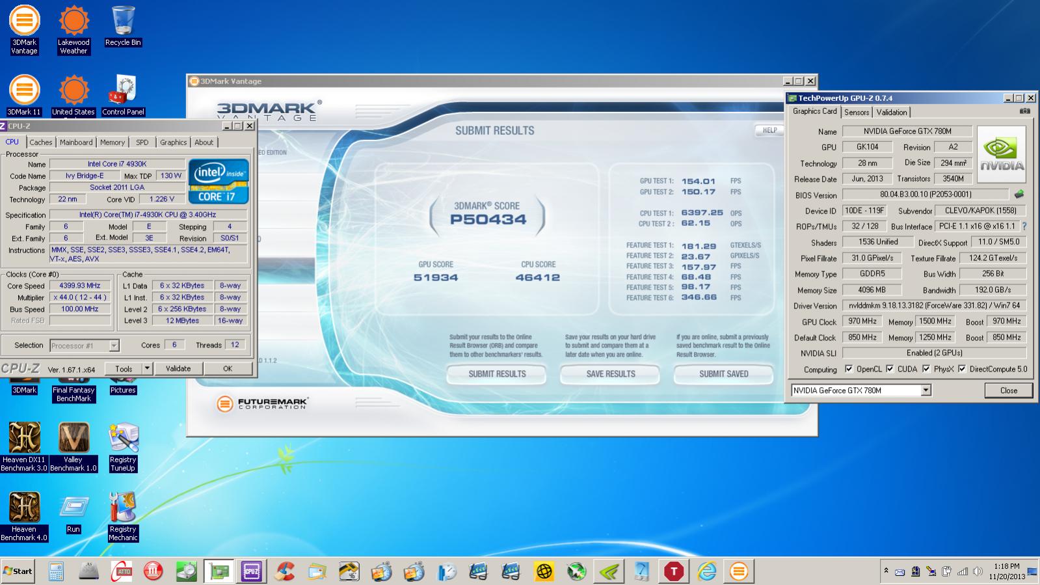The image size is (1040, 585).
Task: Click the volume icon in the system tray
Action: 978,572
